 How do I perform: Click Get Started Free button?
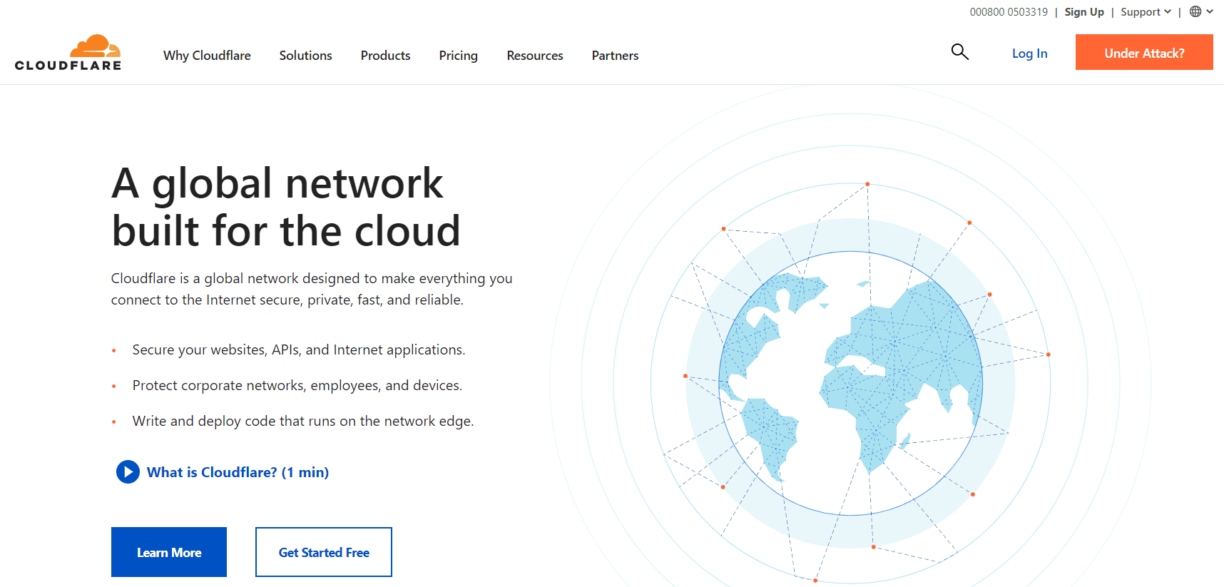coord(324,552)
